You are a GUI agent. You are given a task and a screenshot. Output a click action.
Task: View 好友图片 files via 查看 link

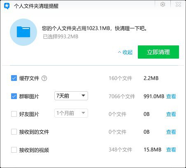171,114
